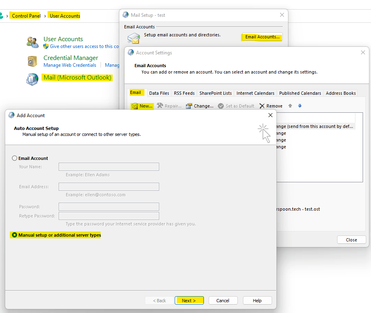Image resolution: width=371 pixels, height=313 pixels.
Task: Open Give other users access link
Action: [x=84, y=46]
